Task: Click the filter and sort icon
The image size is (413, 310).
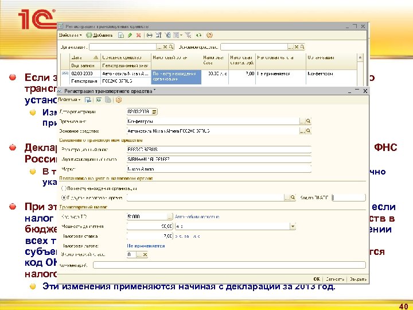Action: click(x=158, y=35)
